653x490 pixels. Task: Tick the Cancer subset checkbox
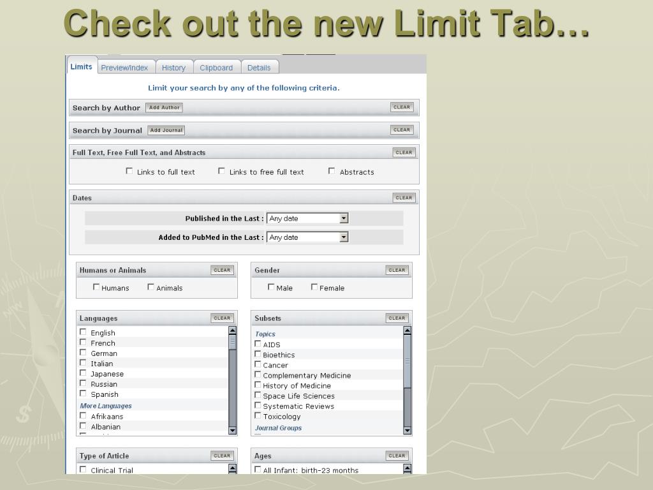[x=258, y=364]
